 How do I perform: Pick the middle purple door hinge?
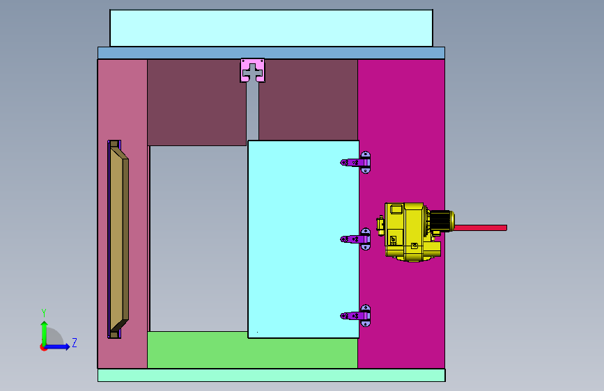point(355,239)
